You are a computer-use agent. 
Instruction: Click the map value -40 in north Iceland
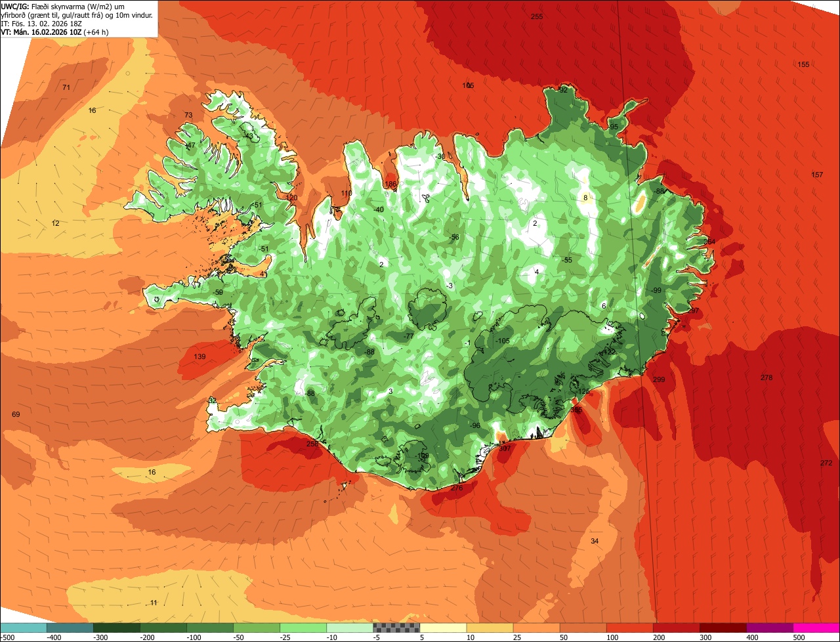click(379, 210)
